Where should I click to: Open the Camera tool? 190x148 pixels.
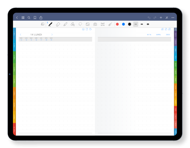coord(95,24)
